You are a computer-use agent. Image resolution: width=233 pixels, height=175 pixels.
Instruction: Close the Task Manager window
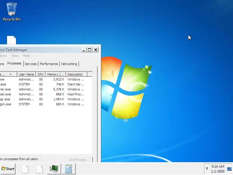pos(96,50)
